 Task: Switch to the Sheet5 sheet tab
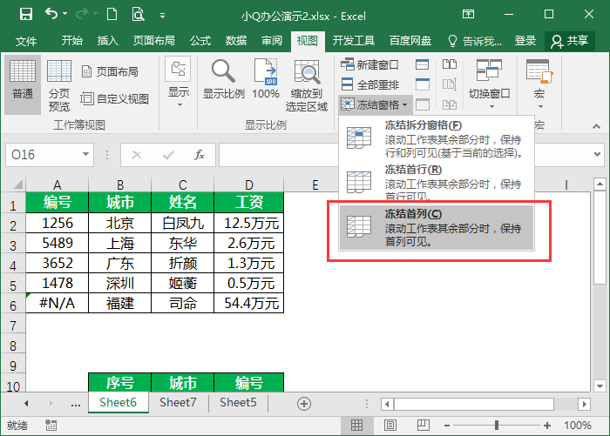pyautogui.click(x=238, y=402)
